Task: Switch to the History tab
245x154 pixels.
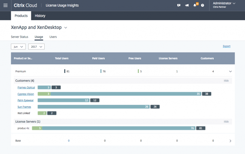Action: (x=40, y=16)
